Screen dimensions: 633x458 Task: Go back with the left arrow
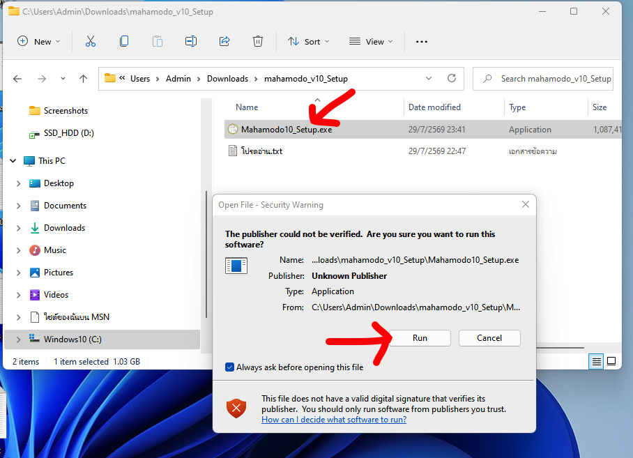click(17, 79)
